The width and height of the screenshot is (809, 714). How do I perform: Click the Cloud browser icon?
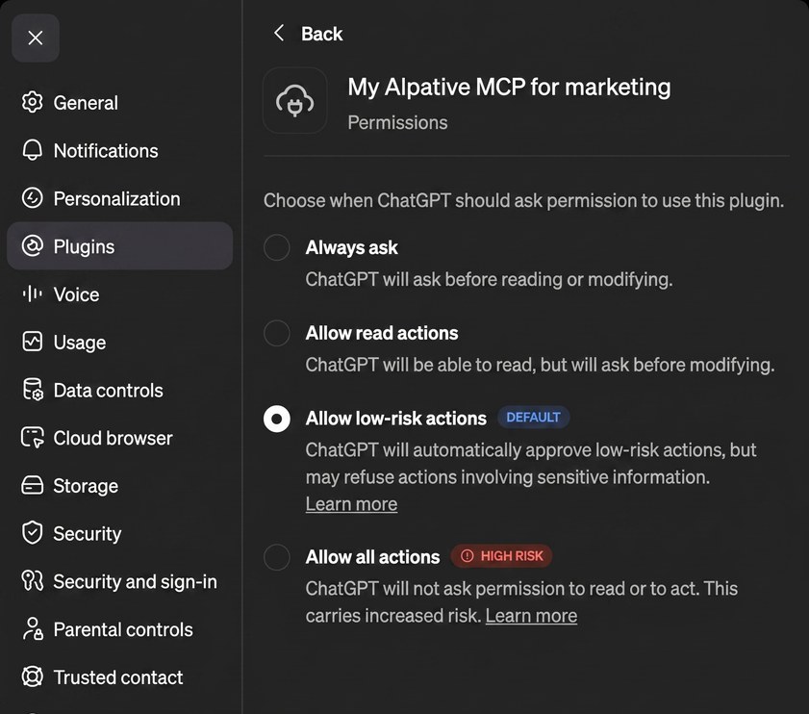coord(32,438)
